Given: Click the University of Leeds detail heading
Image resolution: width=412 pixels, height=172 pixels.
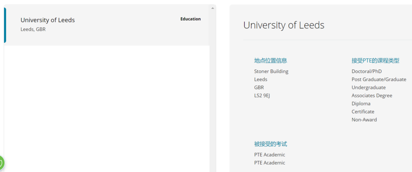Looking at the screenshot, I should pos(284,25).
